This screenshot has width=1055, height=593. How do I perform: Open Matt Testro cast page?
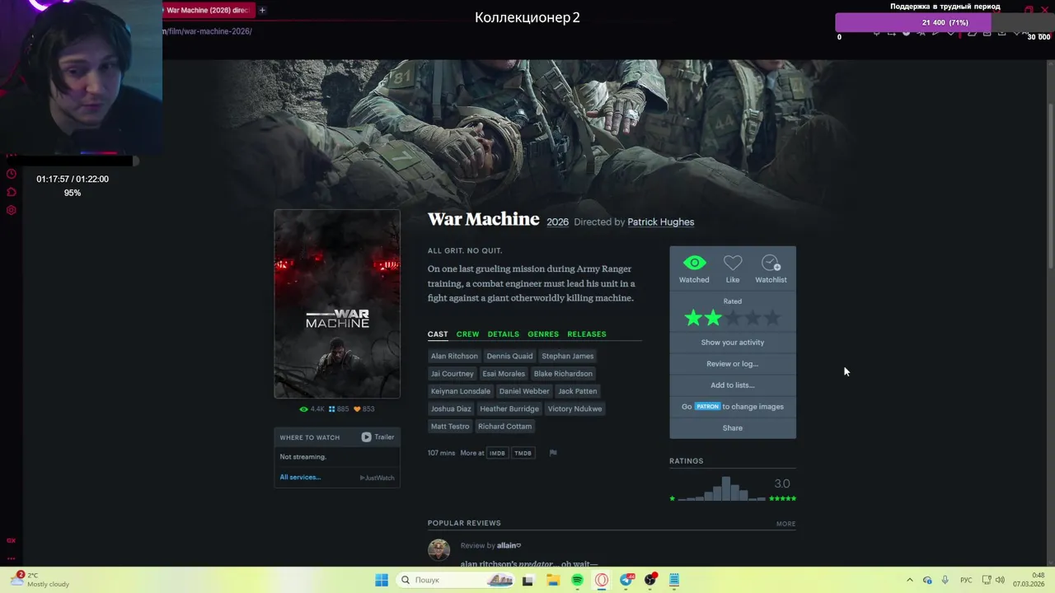(450, 427)
